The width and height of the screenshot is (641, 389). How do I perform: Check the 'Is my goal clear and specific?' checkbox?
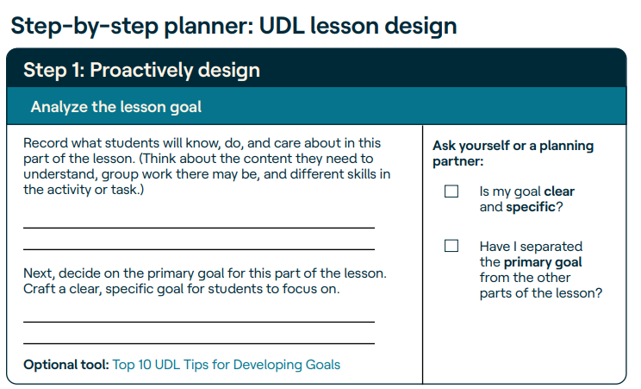coord(451,191)
